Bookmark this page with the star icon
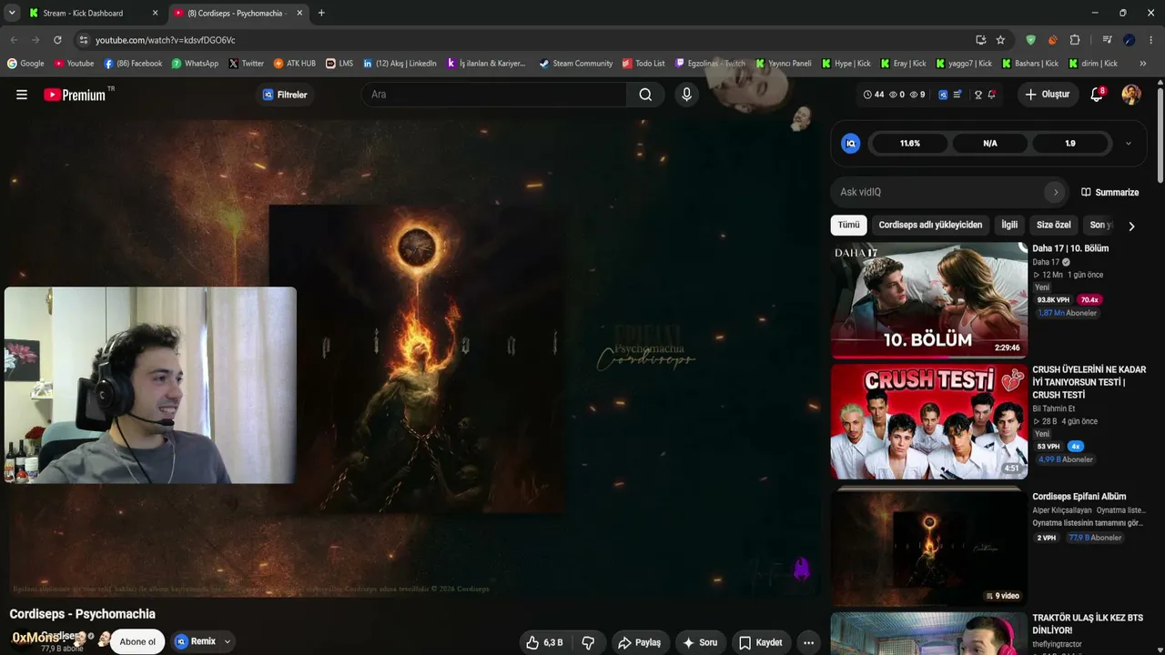The height and width of the screenshot is (655, 1165). pyautogui.click(x=1000, y=40)
